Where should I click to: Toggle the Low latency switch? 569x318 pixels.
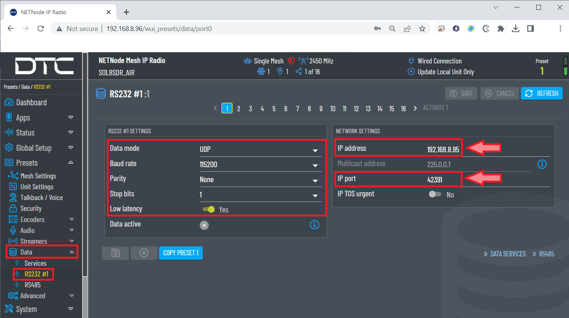click(x=209, y=209)
